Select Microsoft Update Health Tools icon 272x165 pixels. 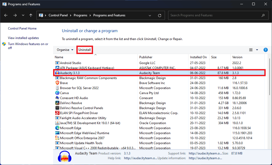(57, 143)
